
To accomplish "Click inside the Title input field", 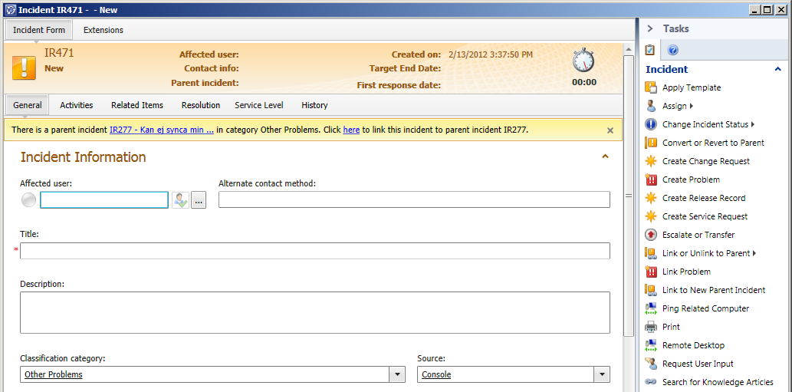I will [314, 251].
